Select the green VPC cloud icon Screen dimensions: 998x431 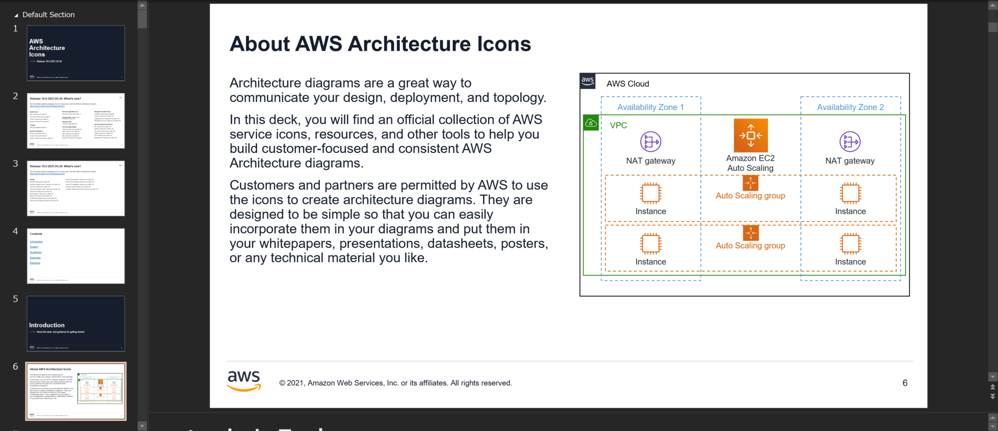click(591, 123)
